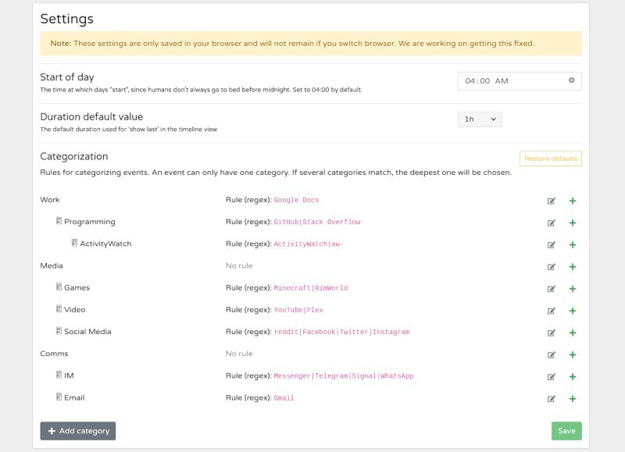
Task: Click the Add category button
Action: (78, 431)
